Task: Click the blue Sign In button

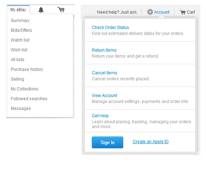Action: pos(108,142)
